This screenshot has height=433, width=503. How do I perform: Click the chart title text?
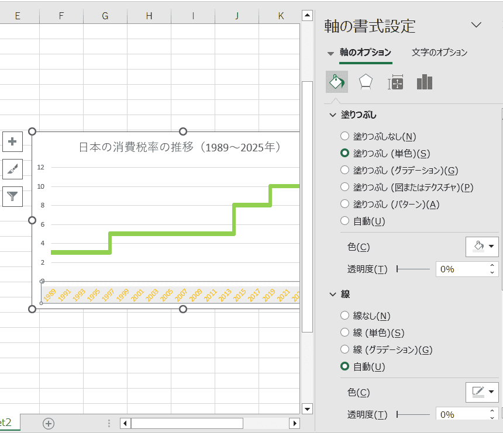180,147
